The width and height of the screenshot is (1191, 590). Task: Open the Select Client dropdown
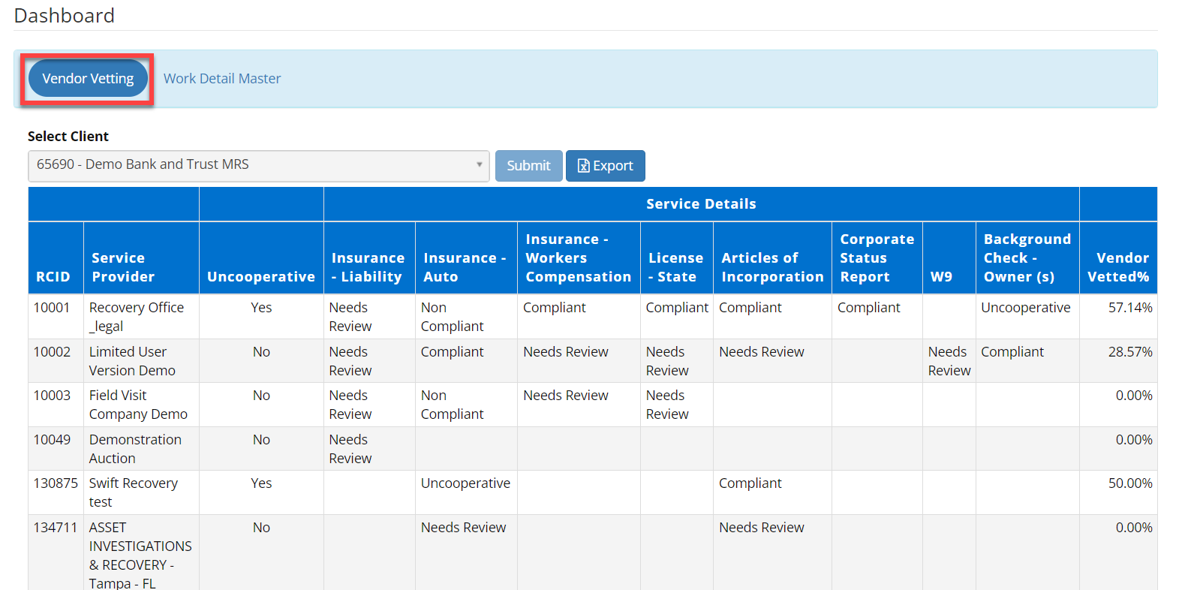259,165
